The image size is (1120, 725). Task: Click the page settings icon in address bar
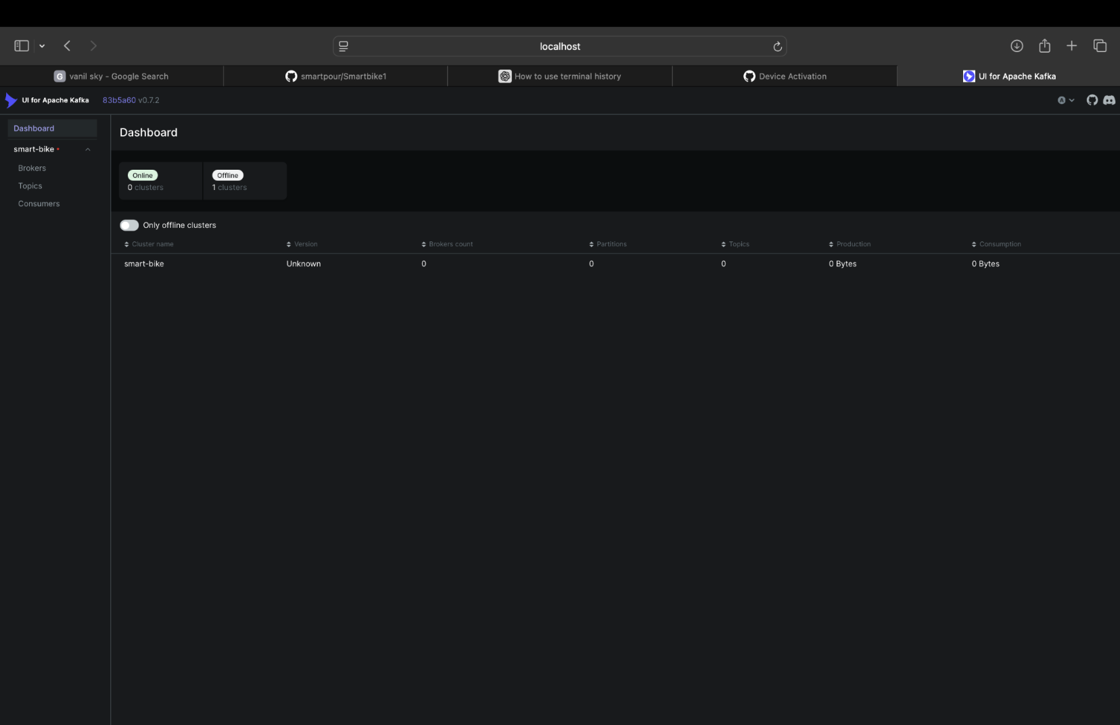(x=343, y=46)
